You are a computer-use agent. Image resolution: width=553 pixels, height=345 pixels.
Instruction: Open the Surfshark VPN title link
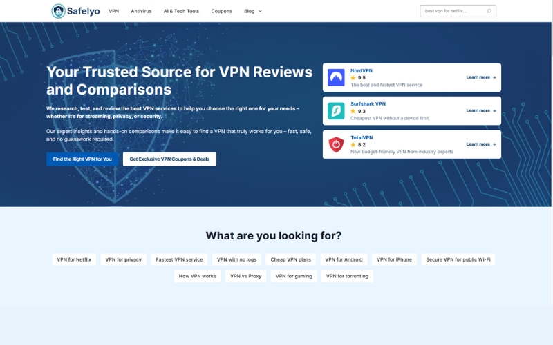click(x=368, y=104)
